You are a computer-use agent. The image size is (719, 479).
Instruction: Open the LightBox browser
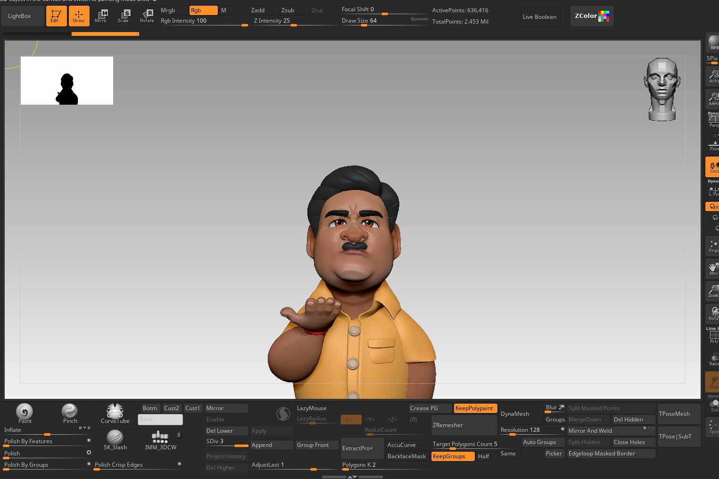click(19, 16)
